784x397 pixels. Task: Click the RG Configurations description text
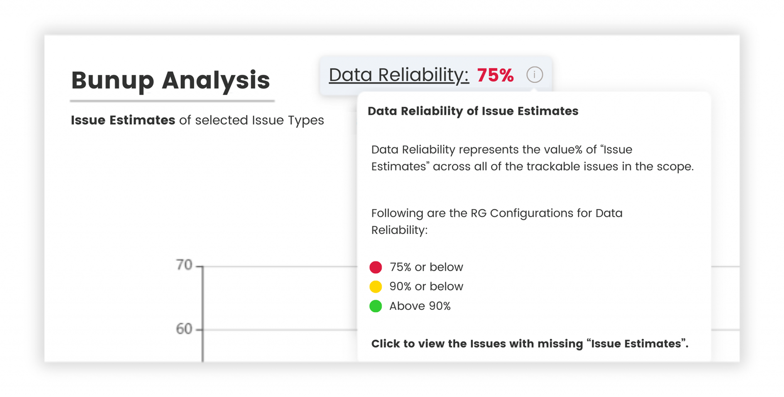[496, 221]
